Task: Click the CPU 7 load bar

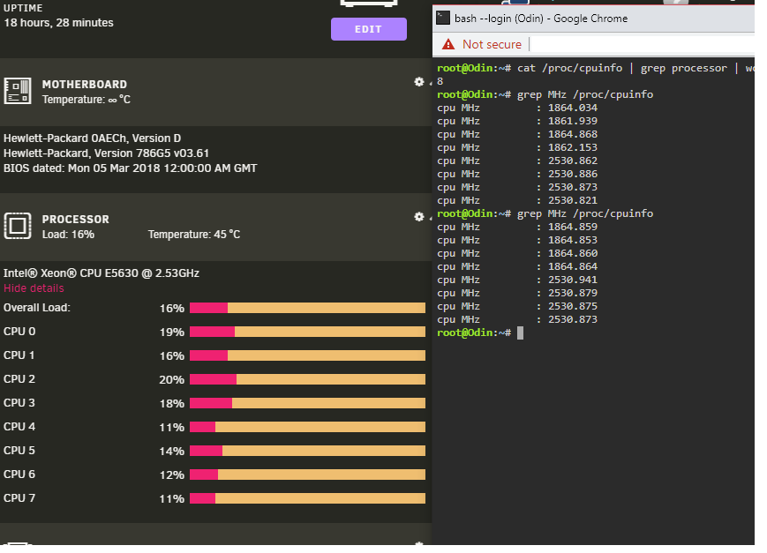Action: (307, 498)
